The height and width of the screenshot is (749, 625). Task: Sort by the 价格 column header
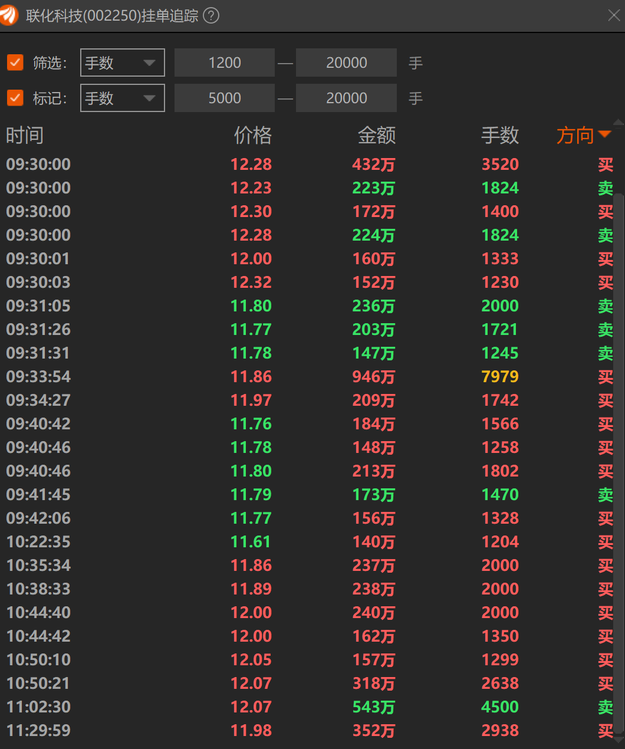click(x=253, y=136)
